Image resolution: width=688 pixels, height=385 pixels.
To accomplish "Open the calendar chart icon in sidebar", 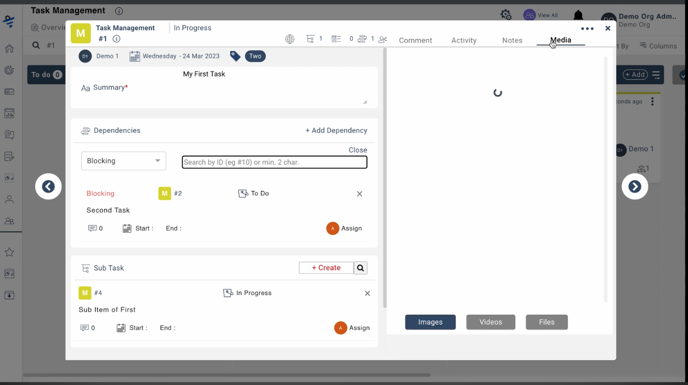I will pyautogui.click(x=9, y=113).
